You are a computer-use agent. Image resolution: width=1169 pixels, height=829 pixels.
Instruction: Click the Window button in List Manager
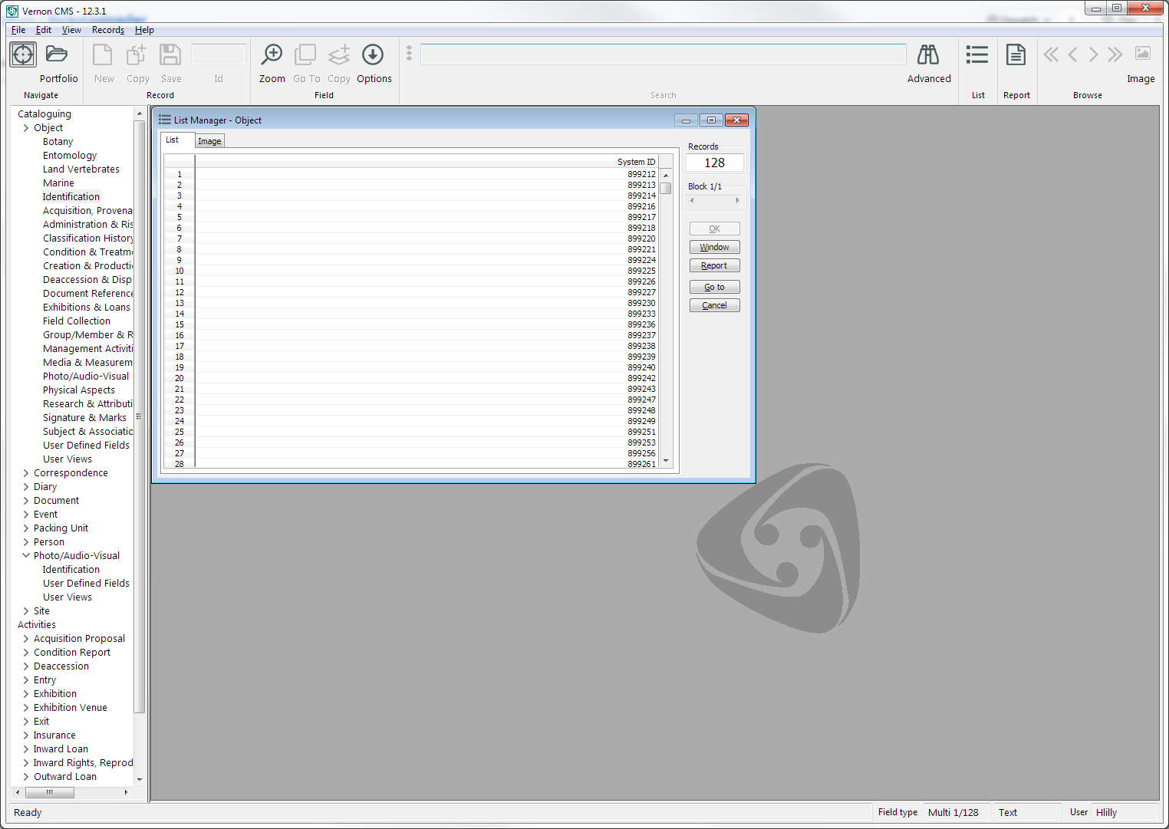pyautogui.click(x=714, y=247)
